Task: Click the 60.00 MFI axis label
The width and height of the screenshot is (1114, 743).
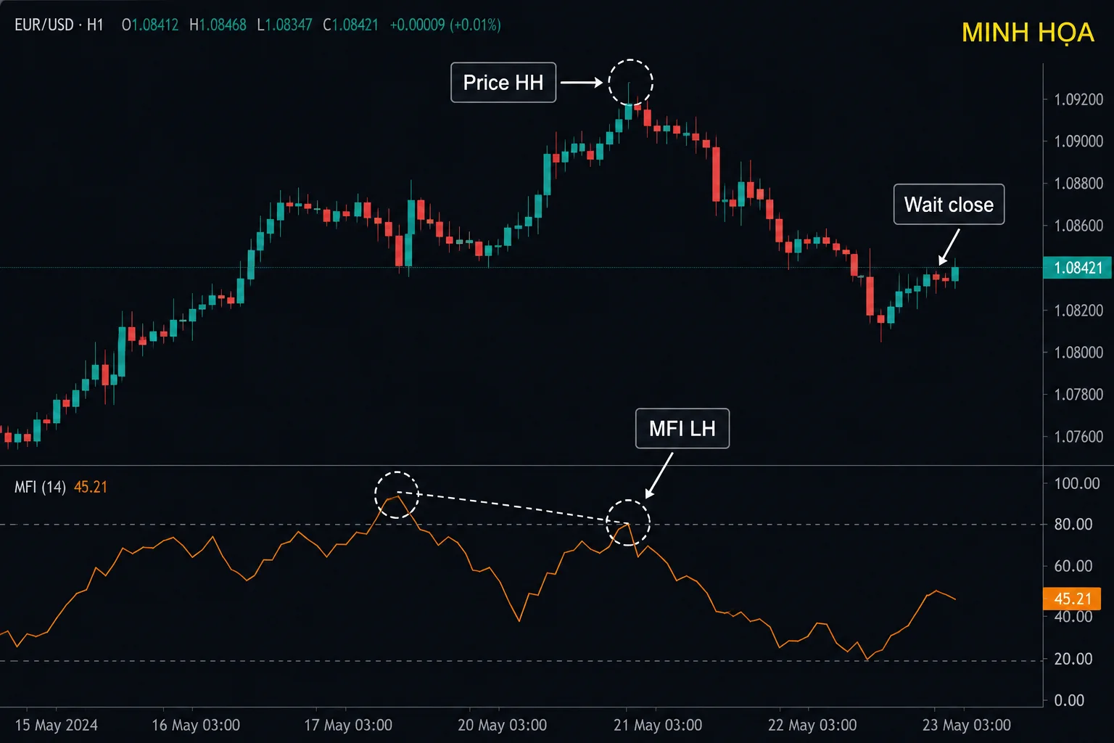Action: [x=1073, y=566]
